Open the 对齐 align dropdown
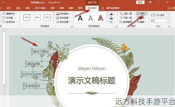 tap(142, 14)
